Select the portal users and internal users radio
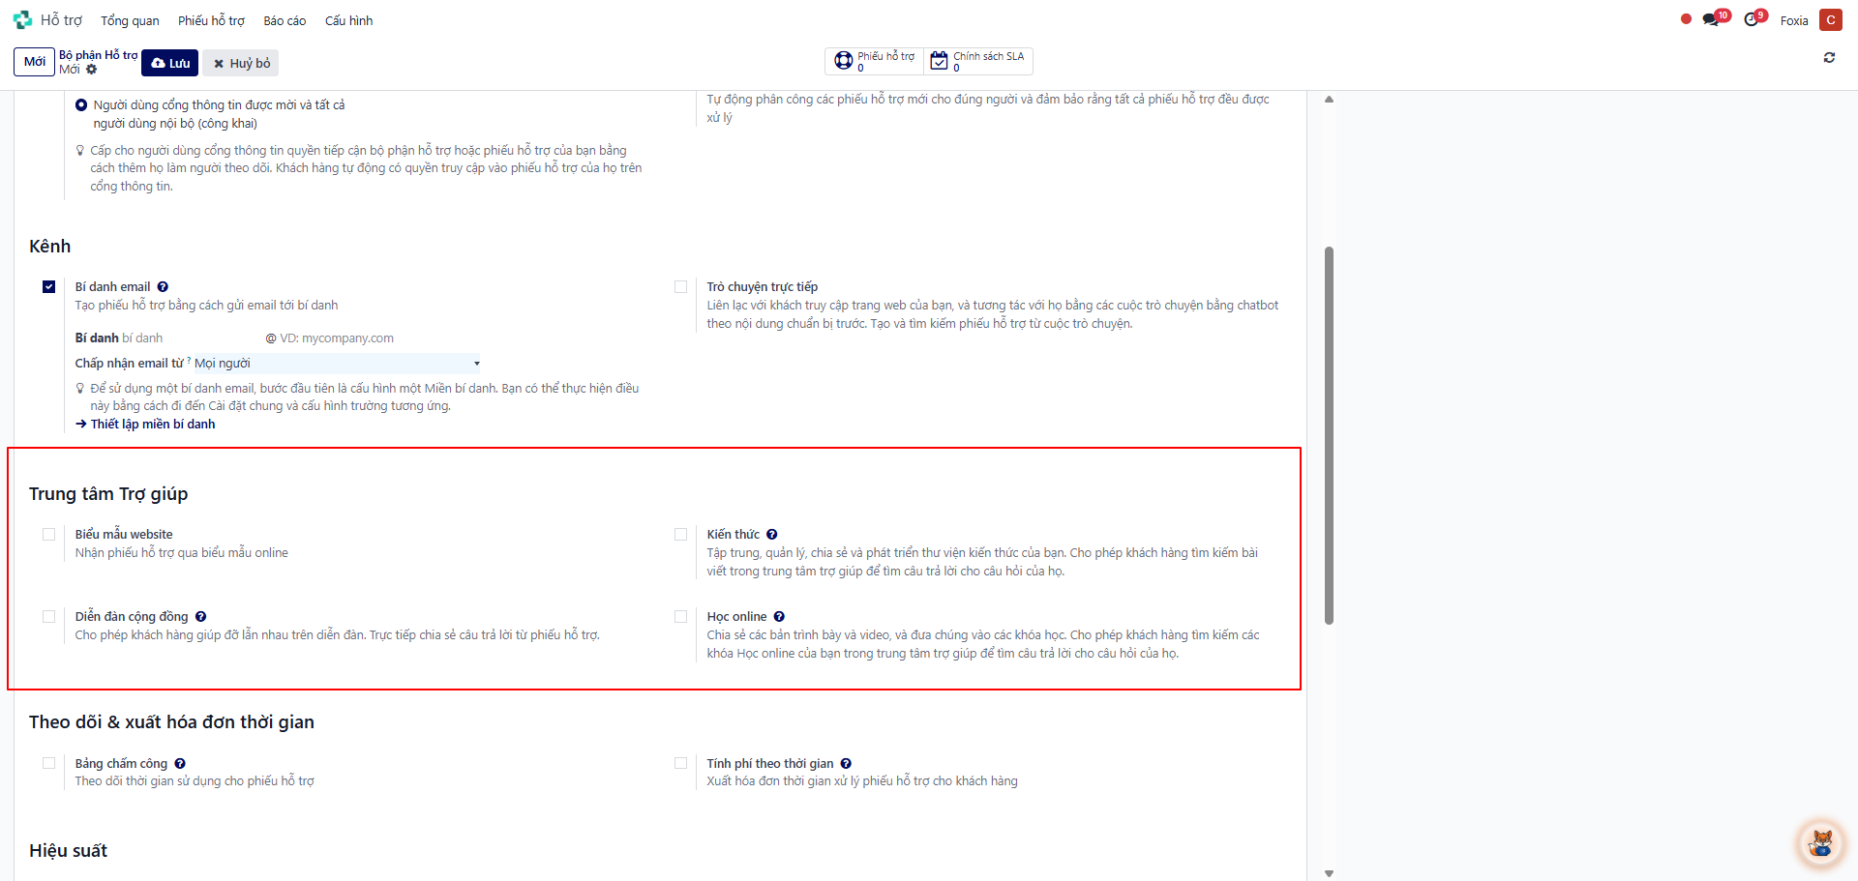The height and width of the screenshot is (881, 1858). pyautogui.click(x=81, y=105)
